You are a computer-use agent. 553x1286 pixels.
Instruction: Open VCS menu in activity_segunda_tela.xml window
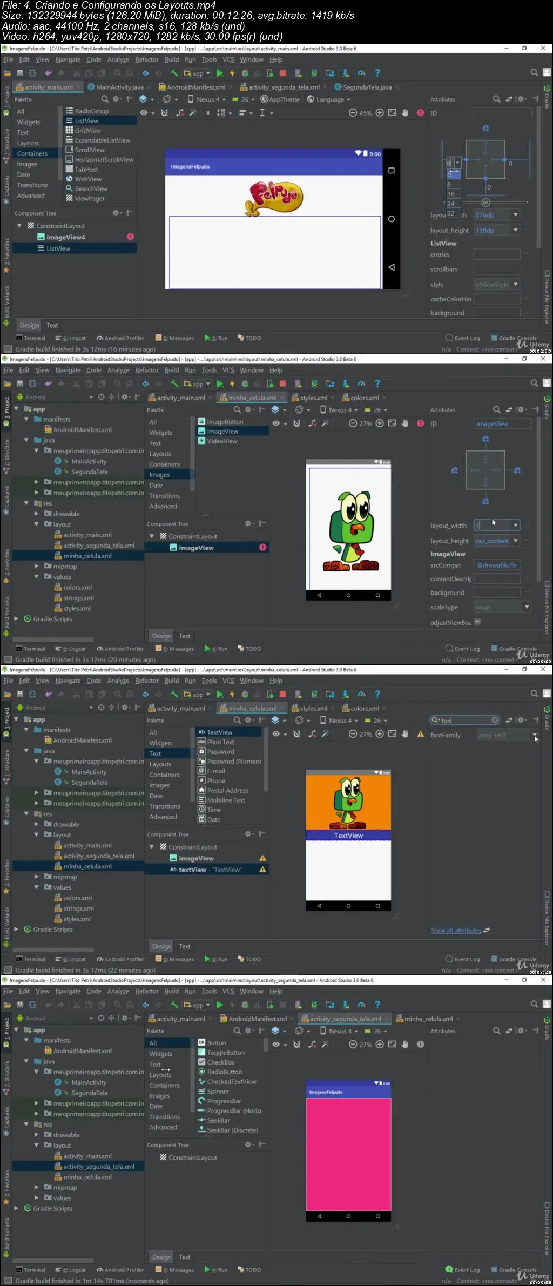(228, 992)
